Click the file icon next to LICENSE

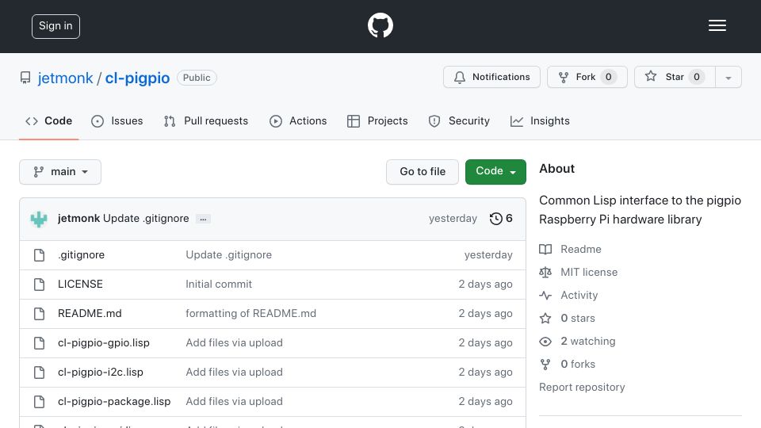[40, 285]
